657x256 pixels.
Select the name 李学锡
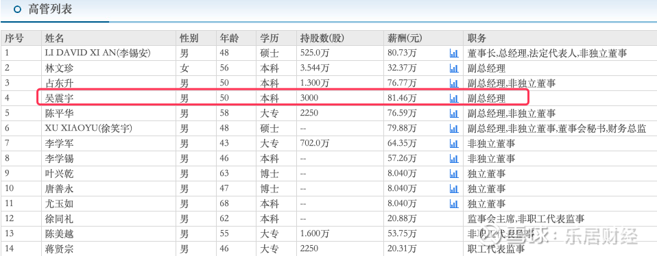coord(60,159)
